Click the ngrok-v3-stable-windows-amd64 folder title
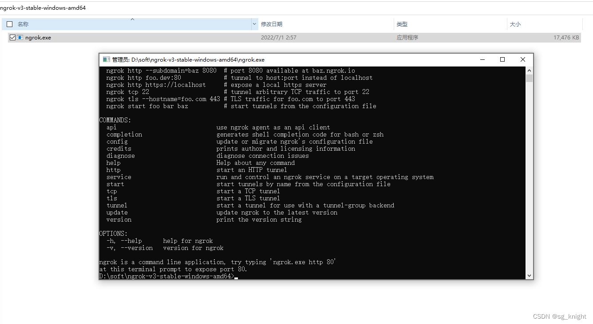 click(43, 8)
